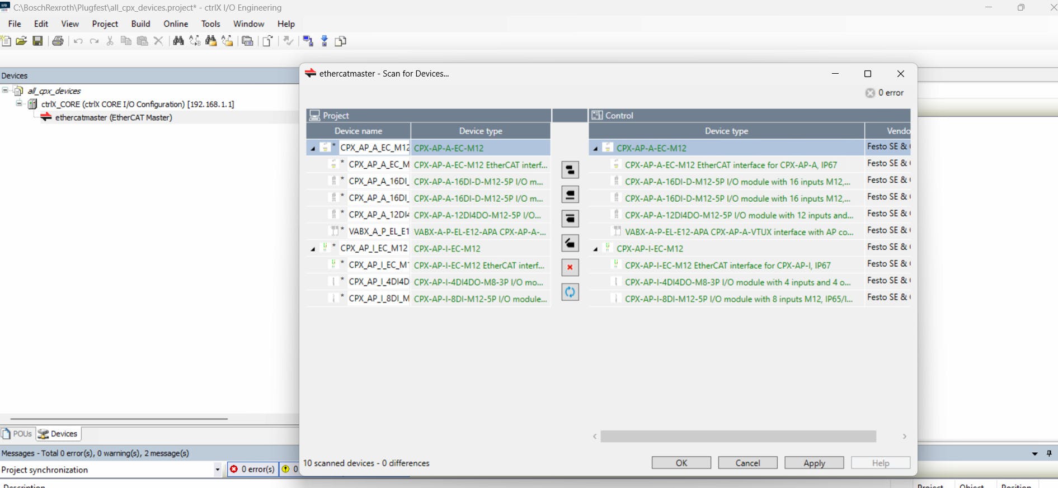Click the Vendor column header
This screenshot has width=1058, height=488.
pyautogui.click(x=888, y=131)
